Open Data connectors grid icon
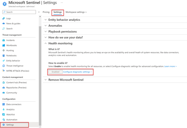Viewport: 187px width, 128px height. tap(4, 104)
